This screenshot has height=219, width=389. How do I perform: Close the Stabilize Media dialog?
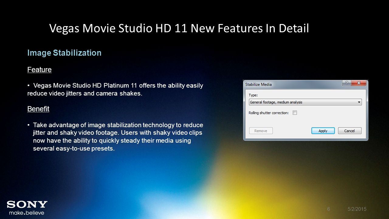coord(359,83)
